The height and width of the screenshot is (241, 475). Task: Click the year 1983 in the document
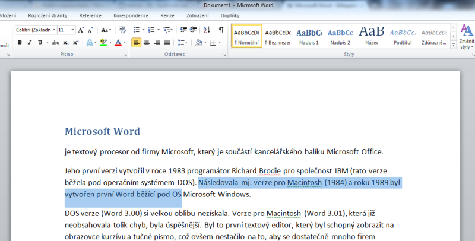tap(176, 171)
